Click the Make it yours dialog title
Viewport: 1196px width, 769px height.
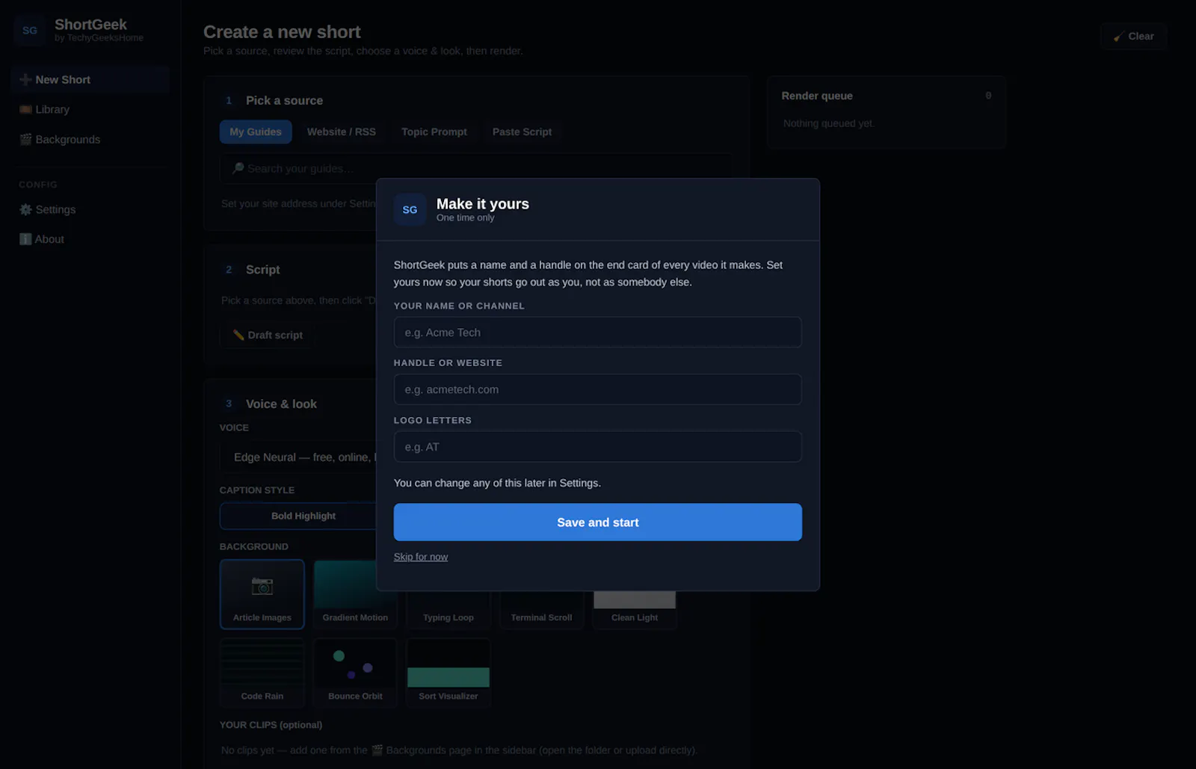[x=483, y=204]
